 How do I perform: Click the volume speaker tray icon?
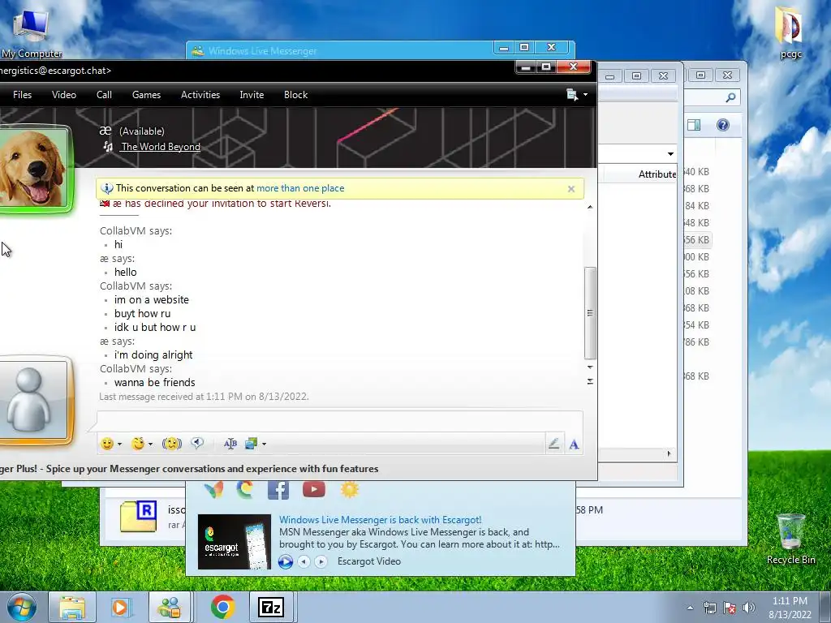pyautogui.click(x=748, y=608)
